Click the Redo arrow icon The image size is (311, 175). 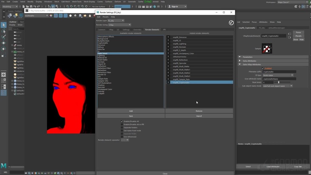39,6
